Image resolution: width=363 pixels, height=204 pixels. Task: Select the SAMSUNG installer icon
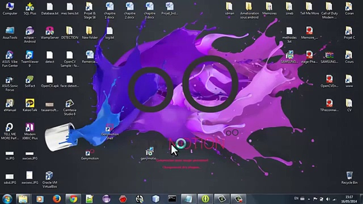289,57
